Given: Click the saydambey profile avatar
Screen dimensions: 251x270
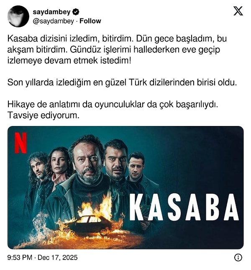Looking at the screenshot, I should click(18, 16).
